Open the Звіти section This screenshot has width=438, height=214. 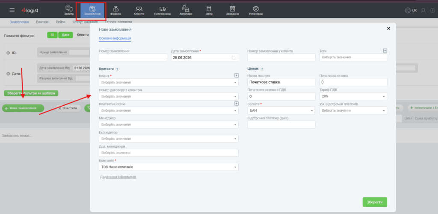coord(209,10)
